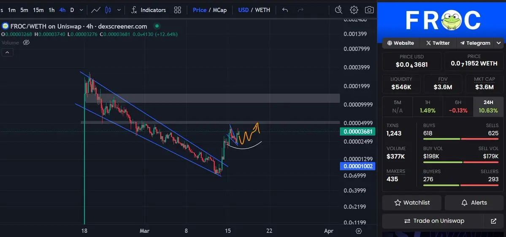Open chart settings gear icon
The height and width of the screenshot is (237, 506).
coord(354,10)
